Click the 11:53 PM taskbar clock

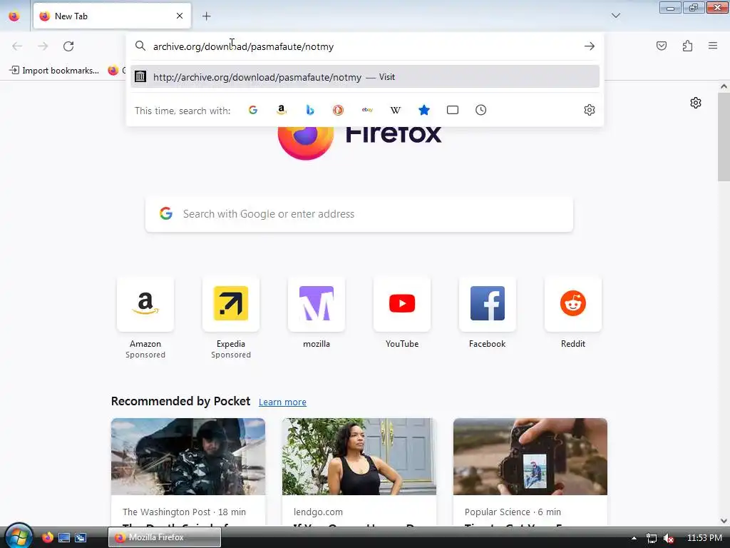(704, 538)
